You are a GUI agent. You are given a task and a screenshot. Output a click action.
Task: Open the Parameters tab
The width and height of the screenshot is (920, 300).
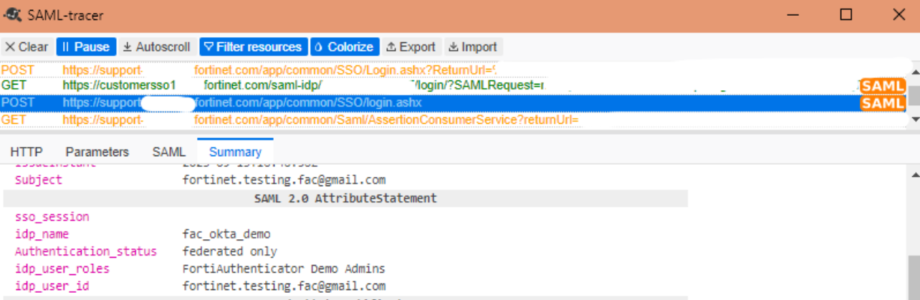pos(97,152)
